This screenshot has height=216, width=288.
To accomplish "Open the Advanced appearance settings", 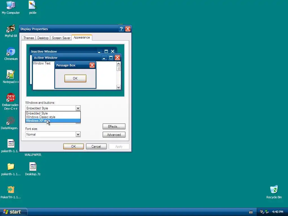I will [114, 135].
